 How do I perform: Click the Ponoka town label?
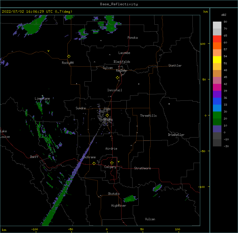[133, 38]
